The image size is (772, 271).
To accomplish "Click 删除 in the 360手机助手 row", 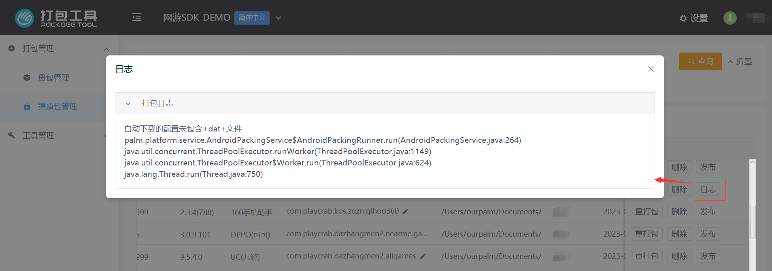I will pos(679,212).
